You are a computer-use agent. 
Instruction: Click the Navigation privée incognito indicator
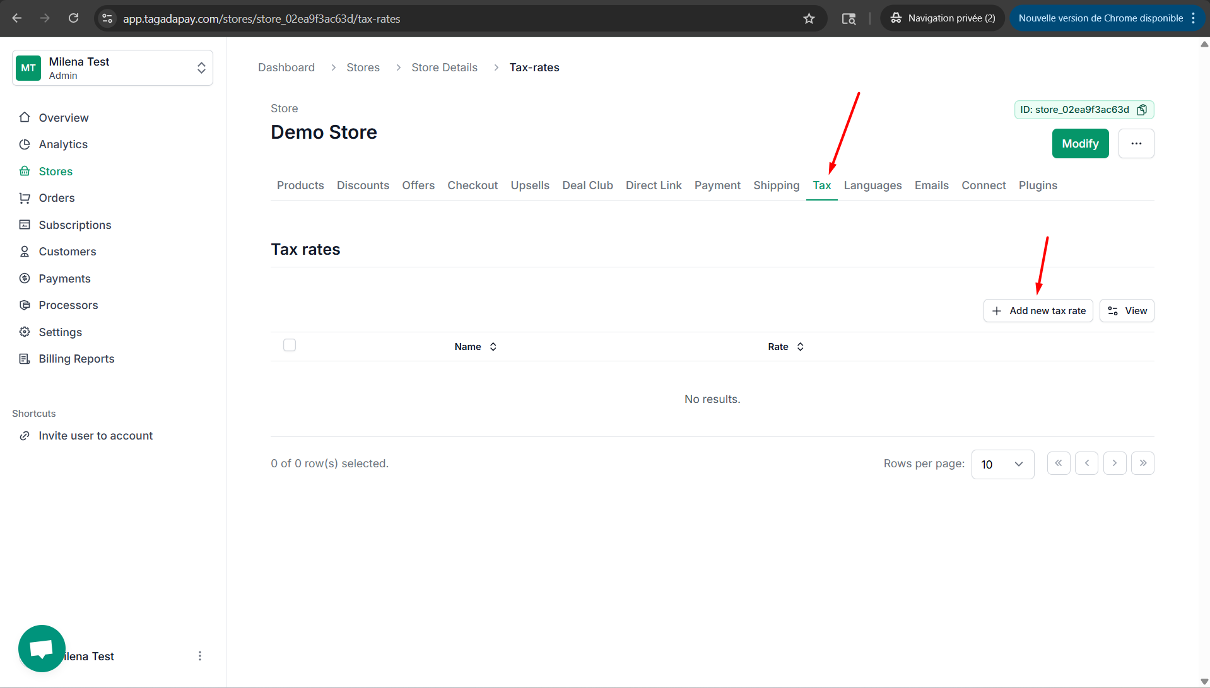click(x=943, y=18)
